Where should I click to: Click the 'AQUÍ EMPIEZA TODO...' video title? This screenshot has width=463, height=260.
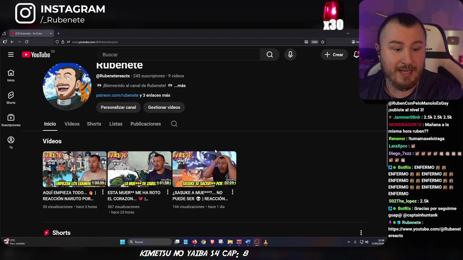[69, 196]
